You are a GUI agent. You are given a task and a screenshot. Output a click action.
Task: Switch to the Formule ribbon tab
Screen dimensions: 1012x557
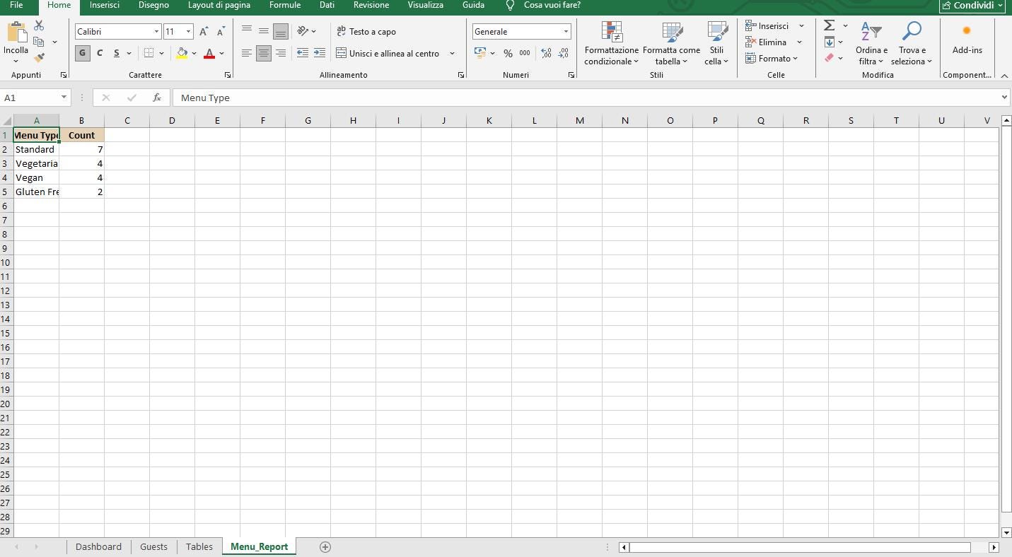(285, 5)
